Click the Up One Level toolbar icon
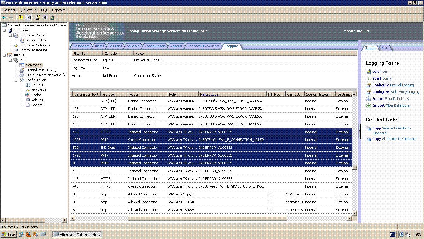The height and width of the screenshot is (239, 424). pos(21,17)
